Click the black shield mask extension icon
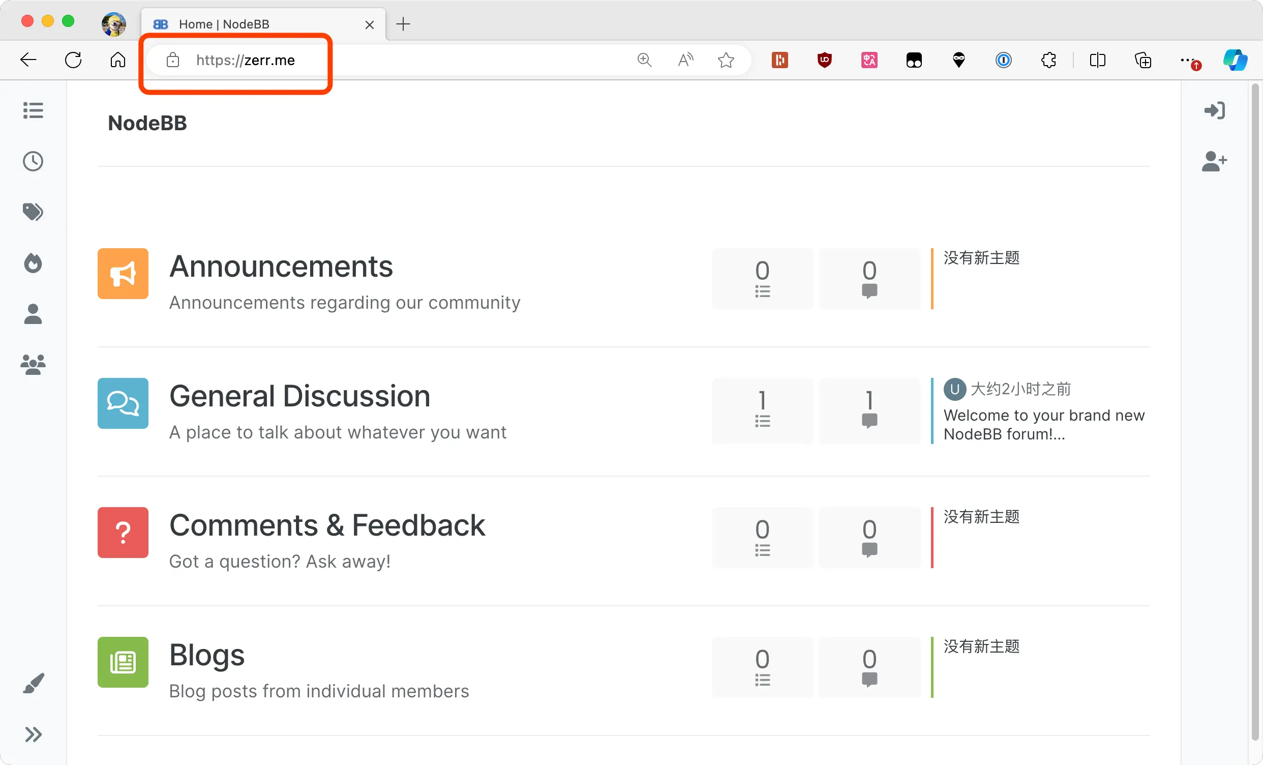This screenshot has height=765, width=1263. 958,60
